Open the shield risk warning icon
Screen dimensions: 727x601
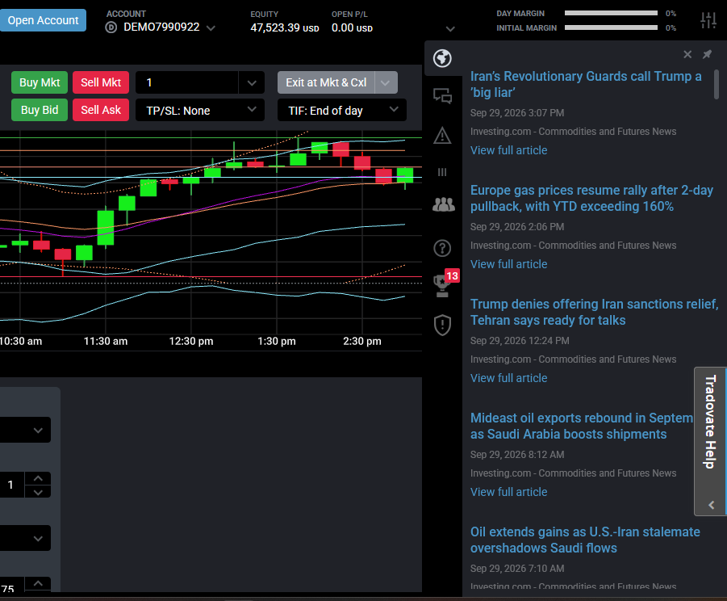coord(442,325)
